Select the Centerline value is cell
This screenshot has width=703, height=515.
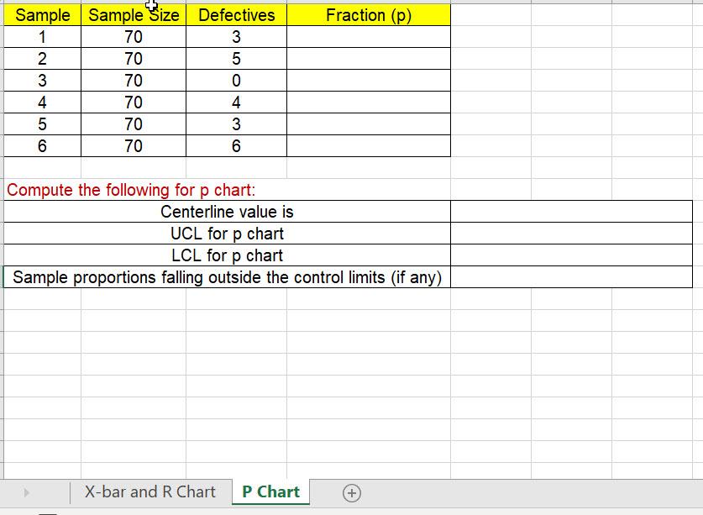[x=227, y=212]
